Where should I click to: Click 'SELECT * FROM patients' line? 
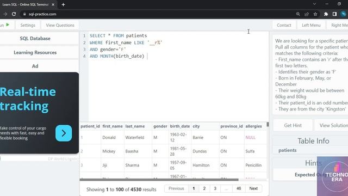119,35
